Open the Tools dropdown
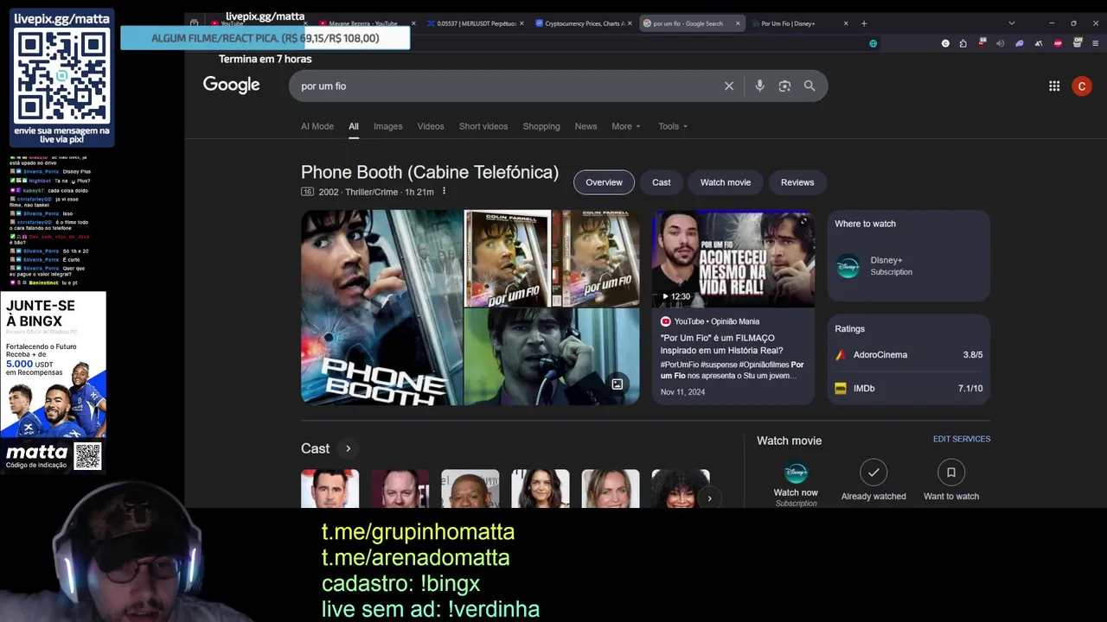This screenshot has height=622, width=1107. point(673,126)
